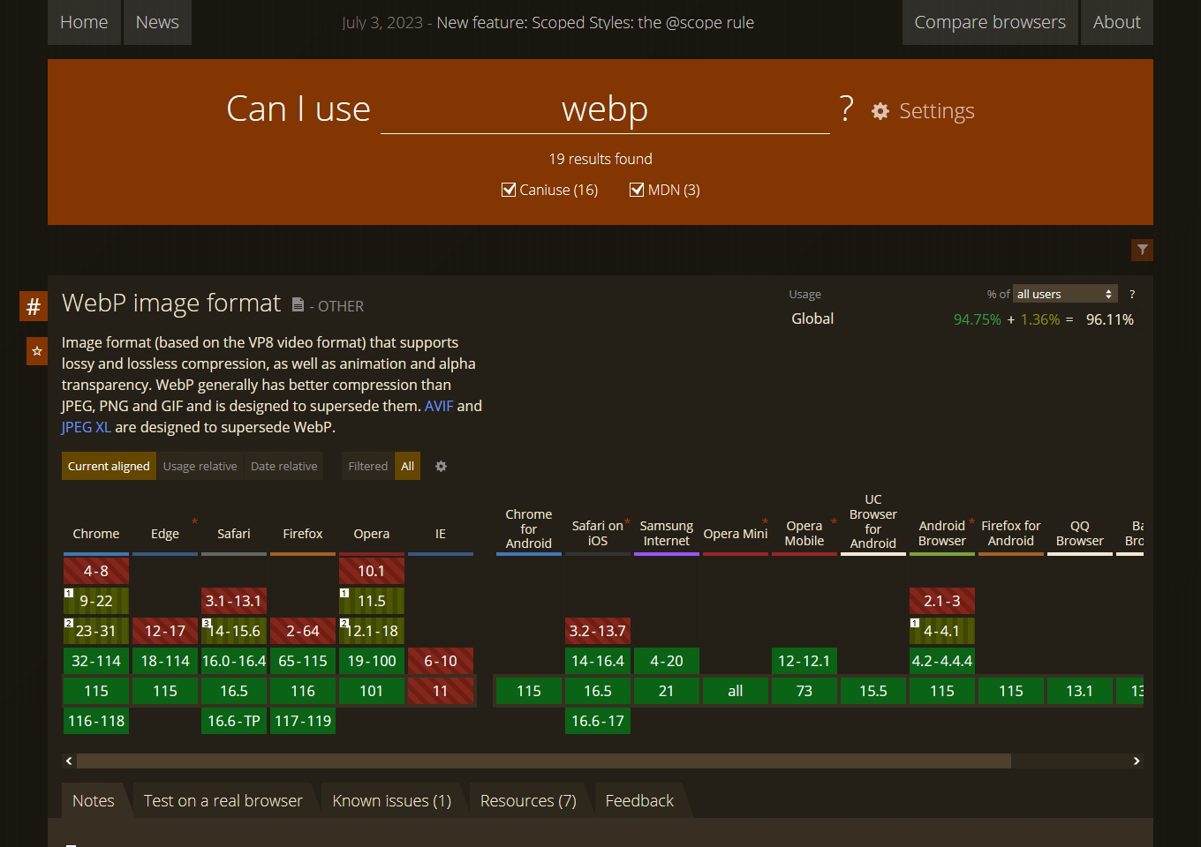Screen dimensions: 1201x847
Task: Click Safari 16.6-TP cell
Action: coord(234,721)
